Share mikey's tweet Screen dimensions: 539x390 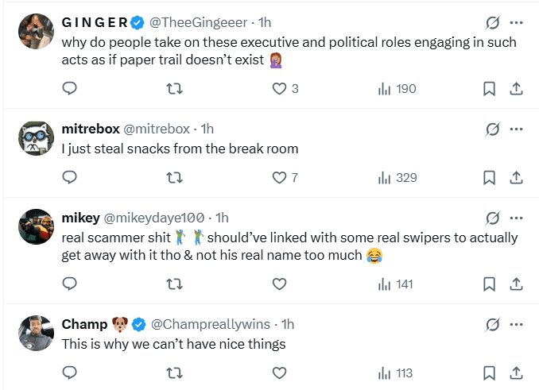point(515,284)
